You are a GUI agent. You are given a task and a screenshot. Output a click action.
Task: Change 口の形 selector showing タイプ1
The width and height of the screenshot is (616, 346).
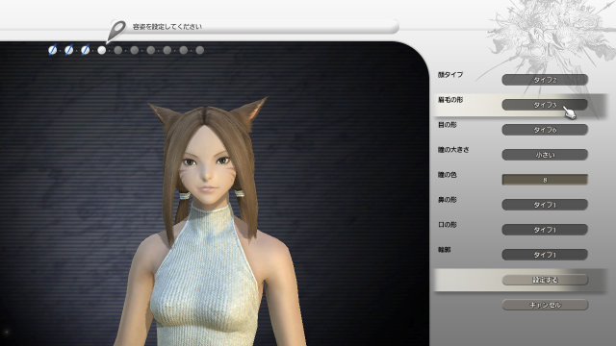(545, 230)
